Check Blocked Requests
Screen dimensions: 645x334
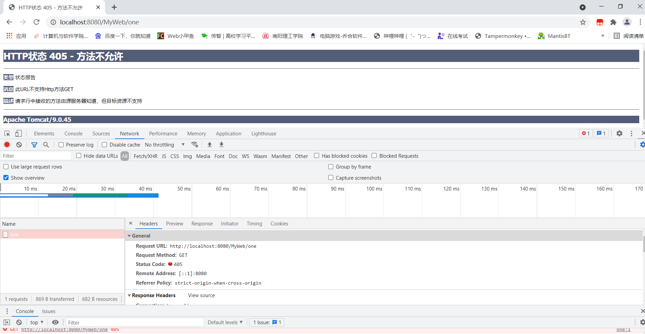click(374, 156)
